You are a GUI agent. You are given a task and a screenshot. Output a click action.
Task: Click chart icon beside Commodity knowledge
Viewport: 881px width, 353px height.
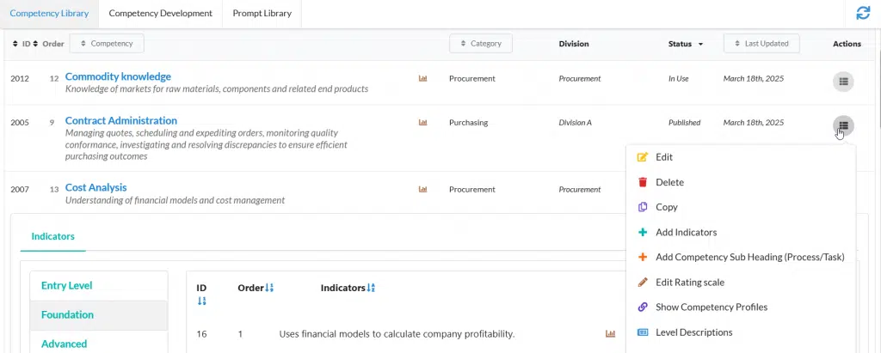point(422,78)
